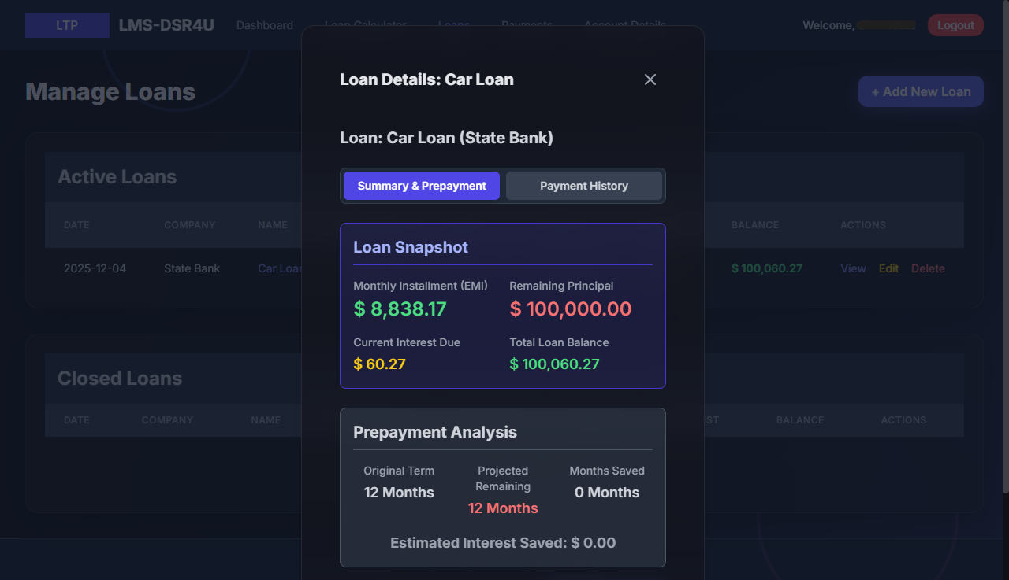This screenshot has width=1009, height=580.
Task: Select the Summary & Prepayment tab
Action: 421,186
